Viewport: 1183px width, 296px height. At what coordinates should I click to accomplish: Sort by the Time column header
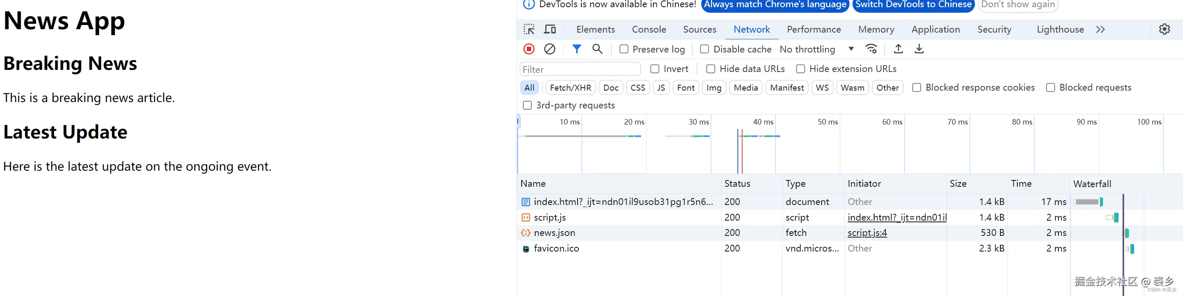pyautogui.click(x=1039, y=183)
